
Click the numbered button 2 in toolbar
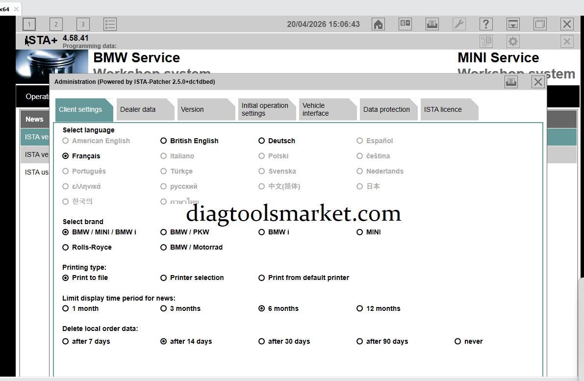tap(56, 24)
